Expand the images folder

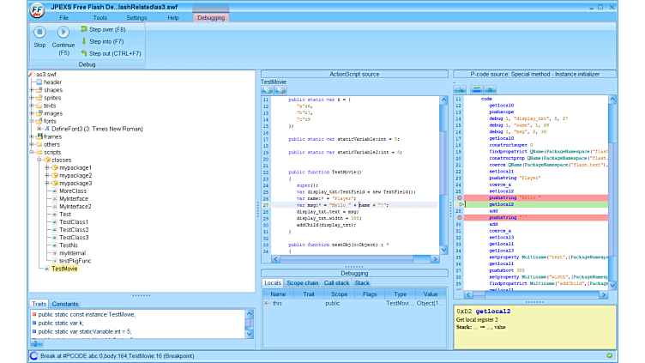pos(32,113)
